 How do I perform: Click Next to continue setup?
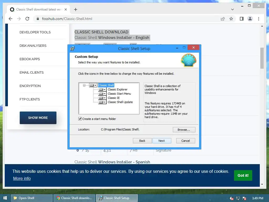click(162, 141)
